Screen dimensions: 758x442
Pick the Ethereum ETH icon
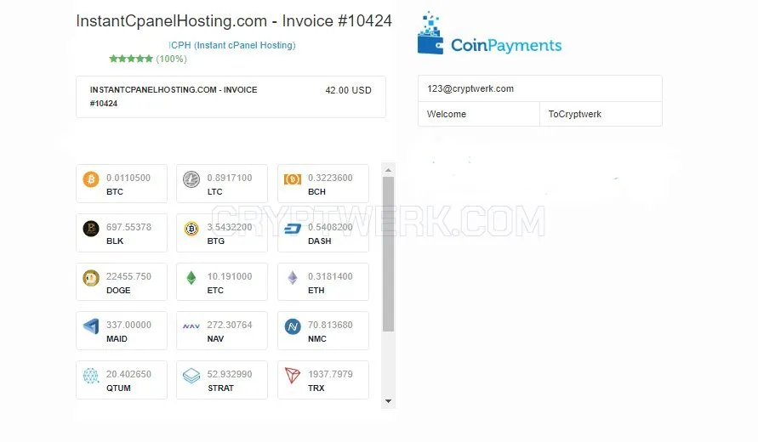click(x=293, y=278)
